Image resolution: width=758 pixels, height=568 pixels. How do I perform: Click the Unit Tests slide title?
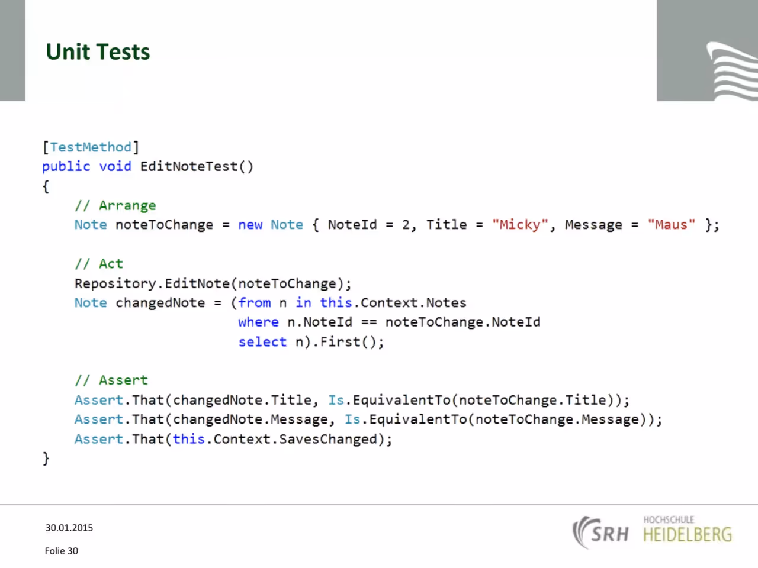(x=98, y=52)
